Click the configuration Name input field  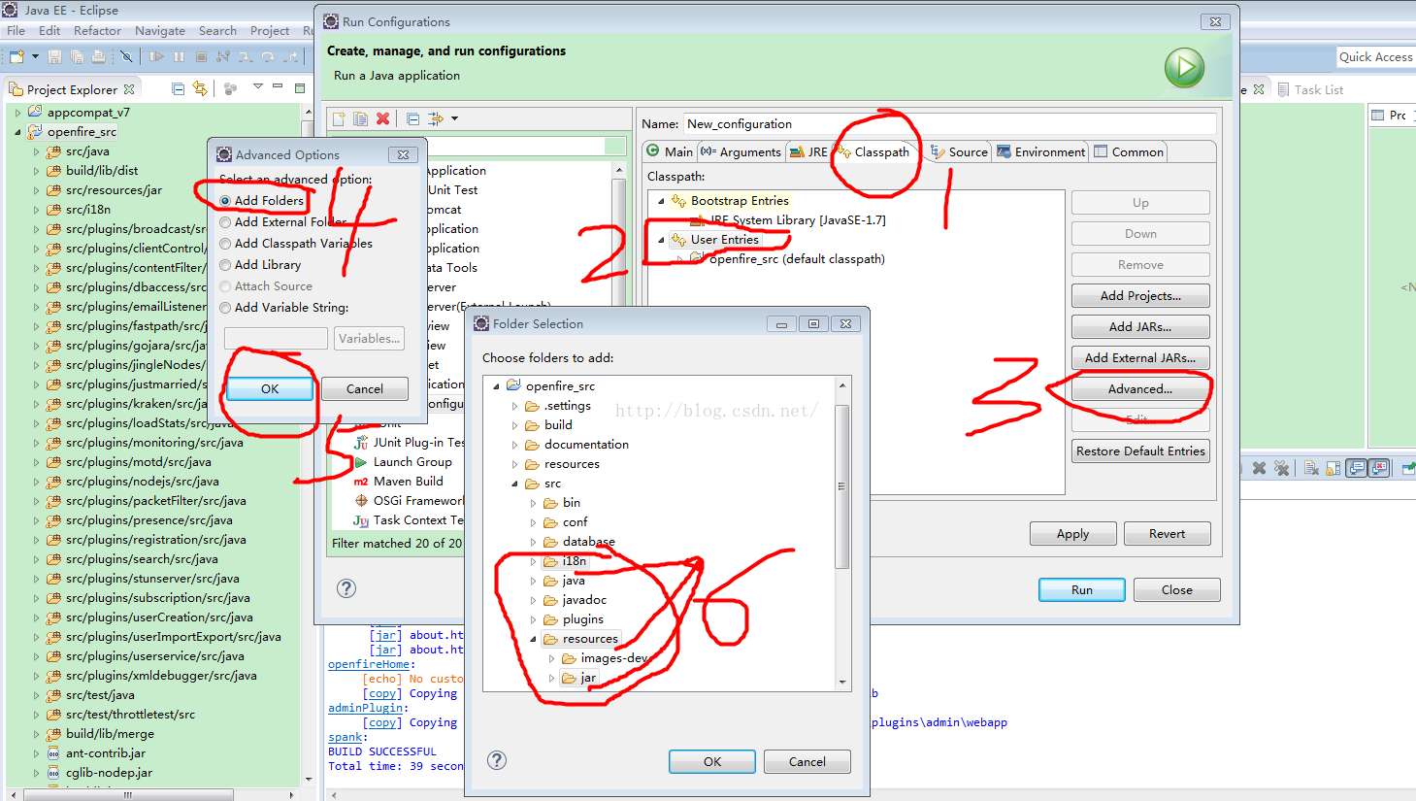click(x=950, y=123)
